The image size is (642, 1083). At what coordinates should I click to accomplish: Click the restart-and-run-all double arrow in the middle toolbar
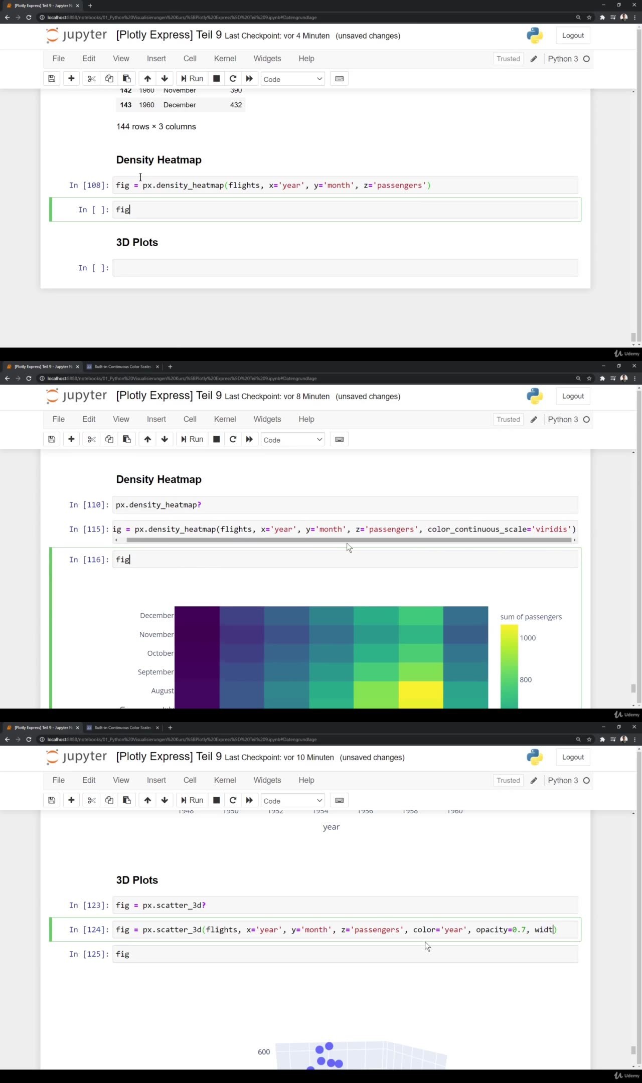coord(249,440)
